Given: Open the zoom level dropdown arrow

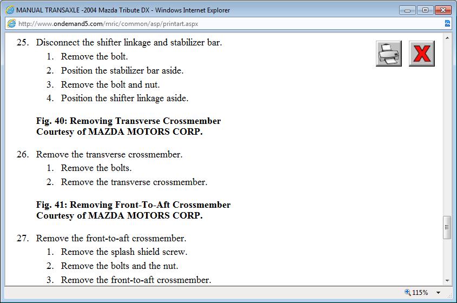Looking at the screenshot, I should [x=439, y=293].
